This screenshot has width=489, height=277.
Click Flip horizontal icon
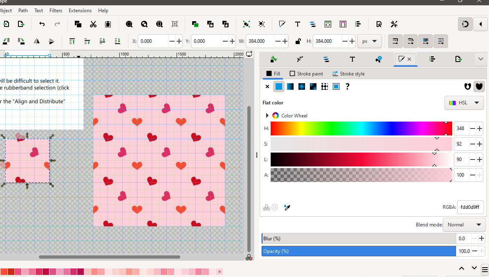36,41
